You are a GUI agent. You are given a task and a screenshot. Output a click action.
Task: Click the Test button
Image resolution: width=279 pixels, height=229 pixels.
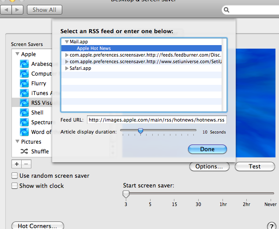point(255,167)
